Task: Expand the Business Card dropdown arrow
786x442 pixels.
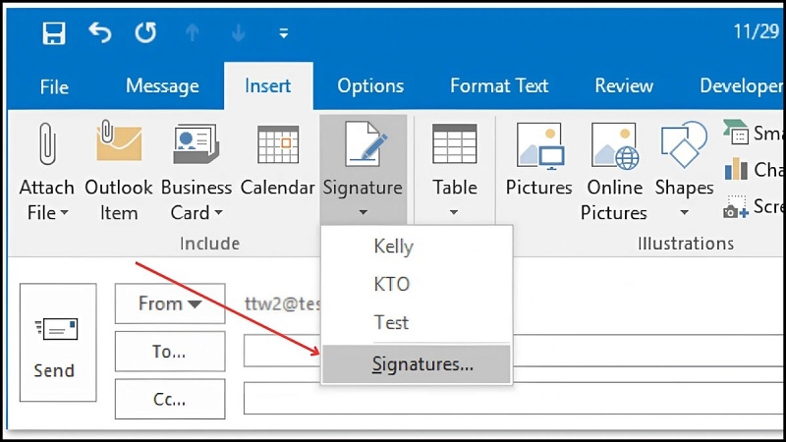Action: point(219,213)
